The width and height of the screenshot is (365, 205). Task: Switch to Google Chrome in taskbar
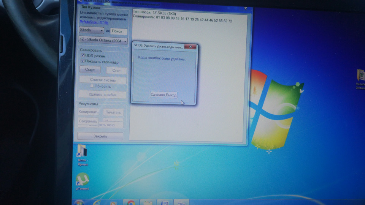tap(131, 203)
